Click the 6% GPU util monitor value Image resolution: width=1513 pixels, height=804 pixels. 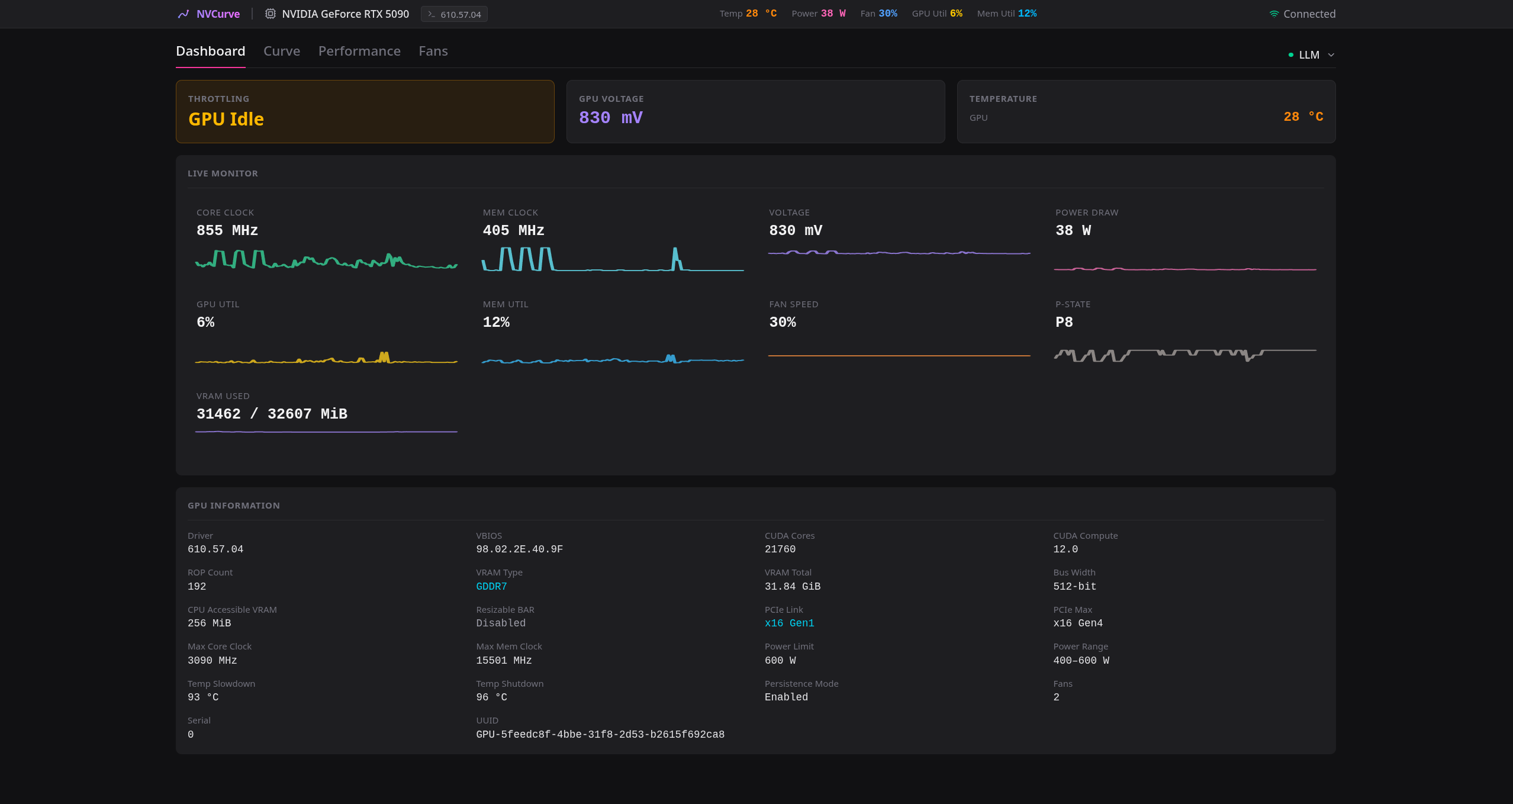(205, 322)
